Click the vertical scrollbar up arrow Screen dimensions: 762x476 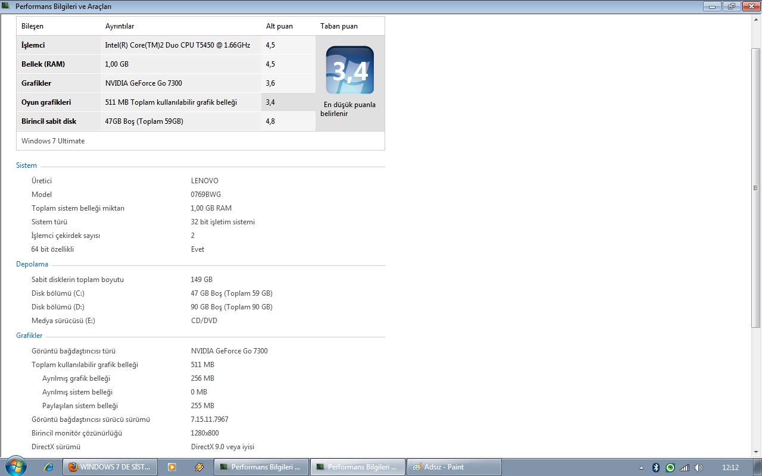[x=756, y=20]
